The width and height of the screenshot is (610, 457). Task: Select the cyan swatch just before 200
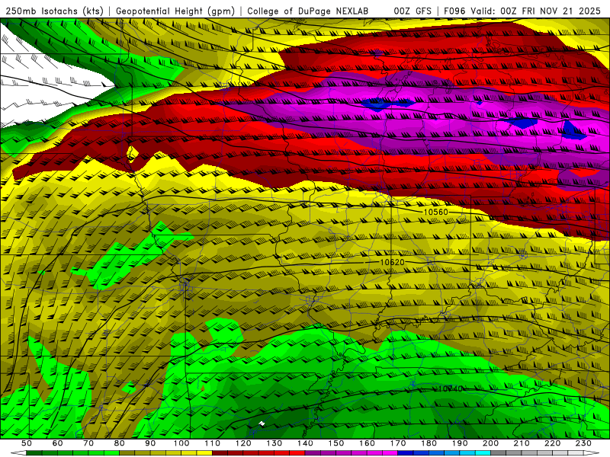click(x=483, y=452)
